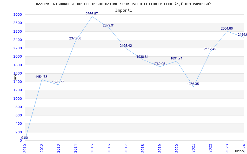This screenshot has width=247, height=154.
Task: Select the 2017 year axis label
Action: pos(126,148)
